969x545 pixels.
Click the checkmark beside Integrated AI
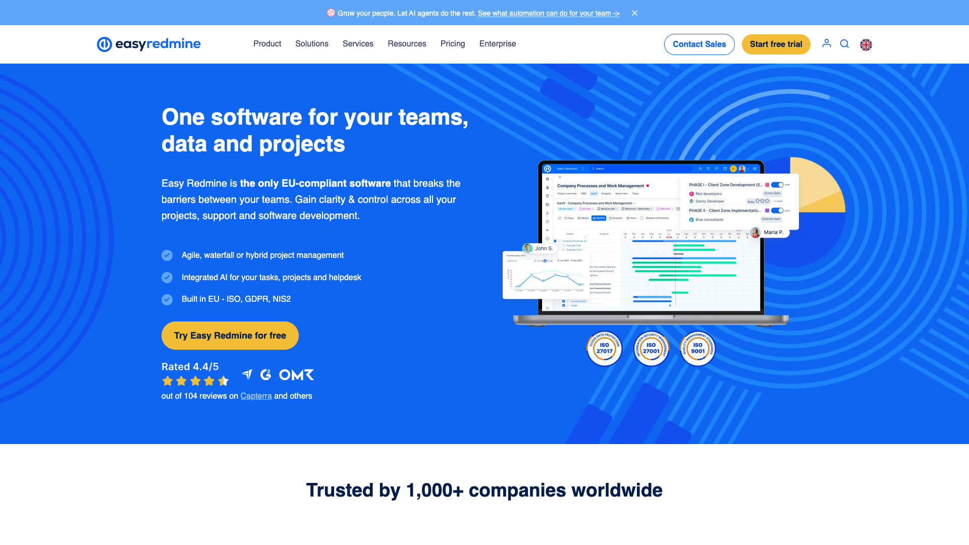tap(167, 278)
